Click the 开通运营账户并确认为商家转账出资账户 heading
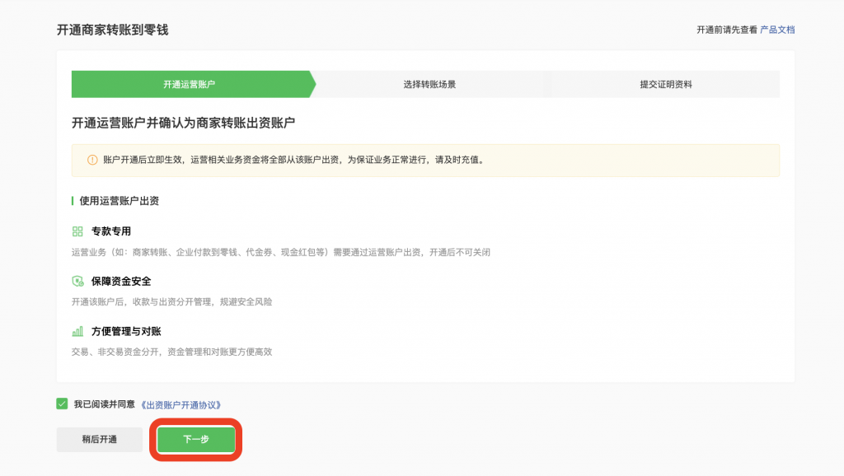Viewport: 844px width, 476px height. [x=183, y=123]
